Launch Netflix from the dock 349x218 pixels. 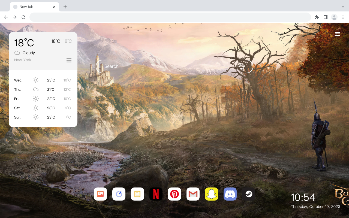(x=156, y=194)
